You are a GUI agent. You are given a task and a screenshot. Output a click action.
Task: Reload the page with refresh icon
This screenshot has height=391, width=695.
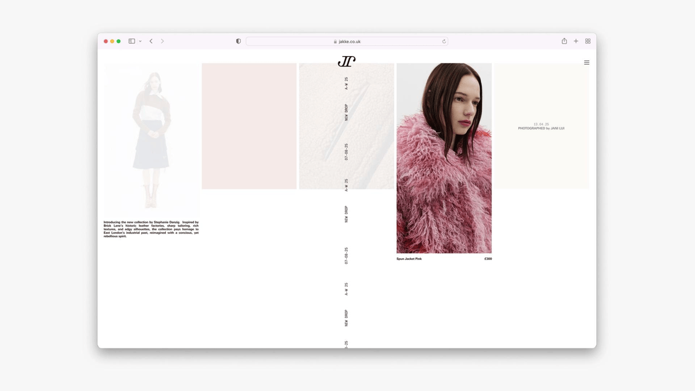pyautogui.click(x=444, y=41)
